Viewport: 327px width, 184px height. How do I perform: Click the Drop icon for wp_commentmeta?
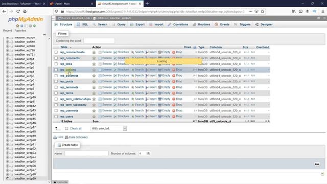[x=174, y=52]
